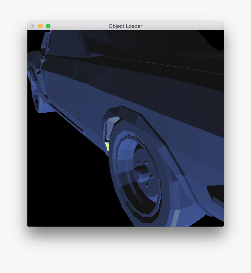Click the green zoom window button

click(x=48, y=26)
